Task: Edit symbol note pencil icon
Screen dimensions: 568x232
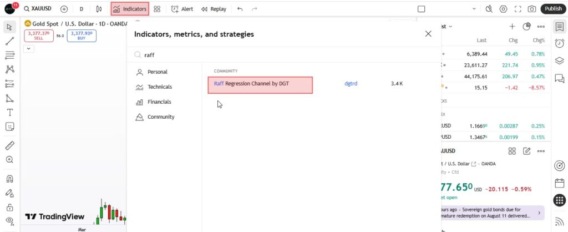Action: pos(526,151)
